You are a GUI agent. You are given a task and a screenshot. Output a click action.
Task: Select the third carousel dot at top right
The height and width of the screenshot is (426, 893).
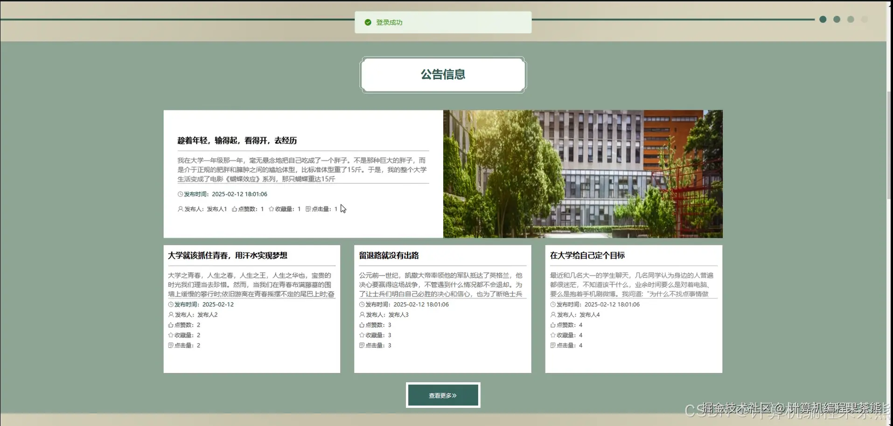[851, 20]
